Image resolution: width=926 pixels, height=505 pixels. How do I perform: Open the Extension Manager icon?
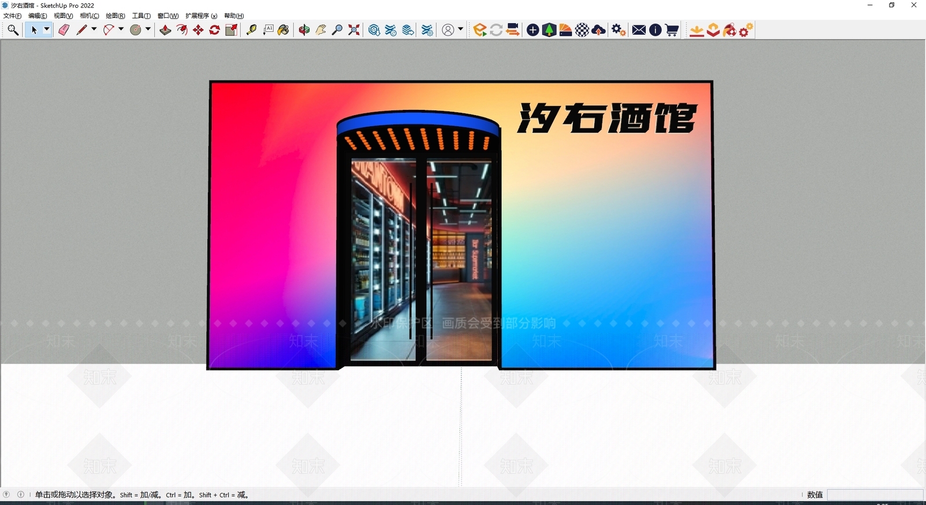(x=427, y=30)
